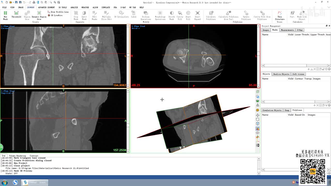Enable the pan arrows icon in 3D toolbar
Screen dimensions: 331x186
point(258,115)
